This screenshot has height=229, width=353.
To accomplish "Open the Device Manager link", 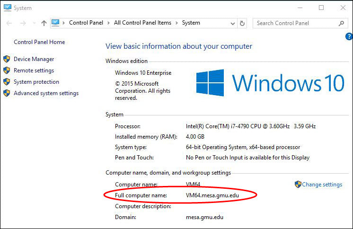I will coord(34,59).
